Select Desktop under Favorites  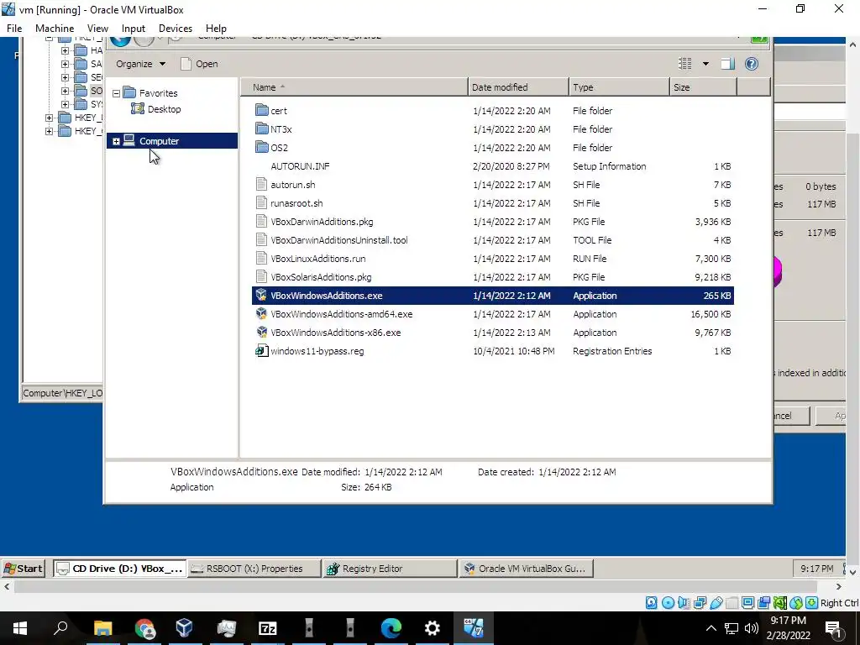[155, 109]
